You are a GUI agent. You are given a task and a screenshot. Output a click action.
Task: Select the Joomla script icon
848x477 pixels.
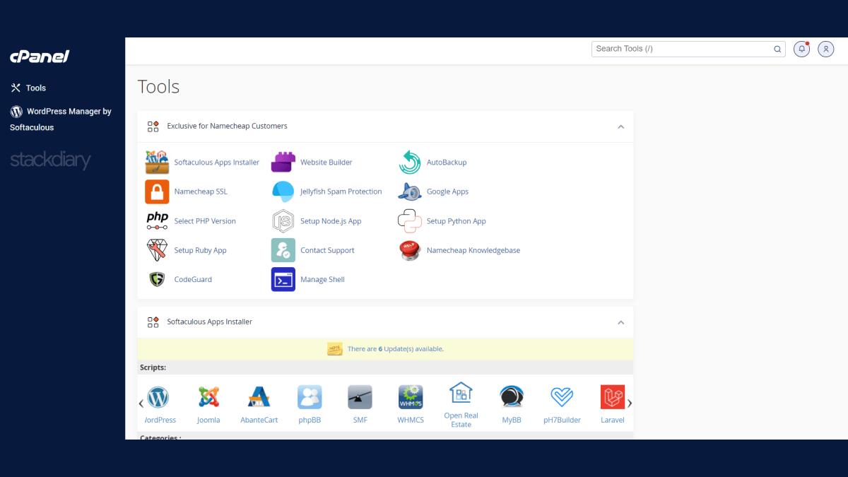tap(208, 397)
